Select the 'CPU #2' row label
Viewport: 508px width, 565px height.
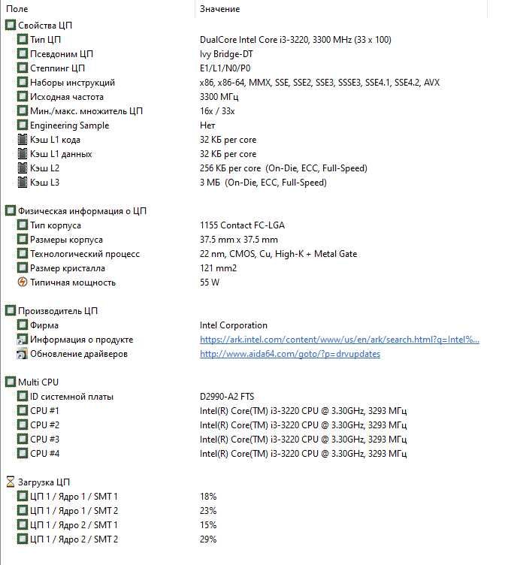tap(44, 425)
